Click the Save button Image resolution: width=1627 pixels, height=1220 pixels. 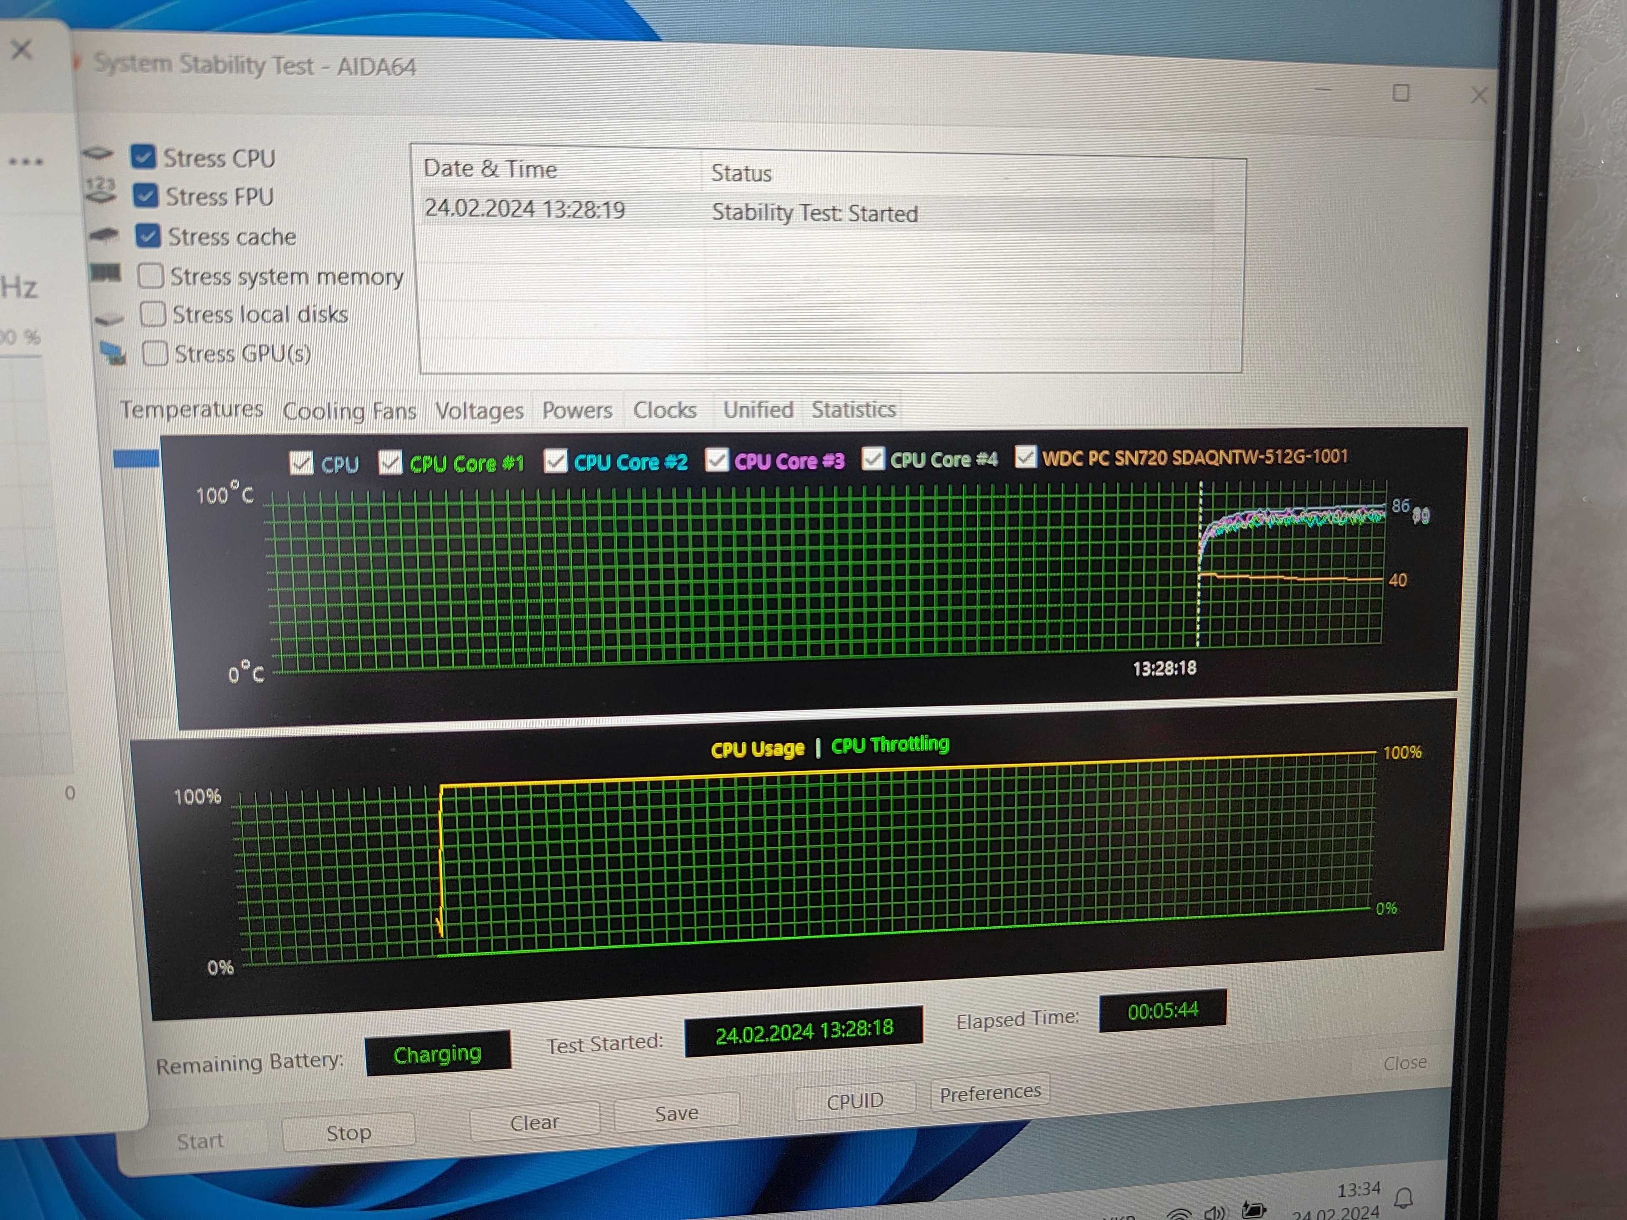point(677,1113)
